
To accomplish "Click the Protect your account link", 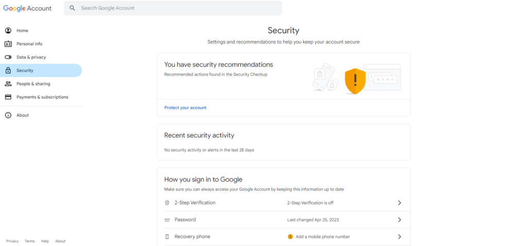I will click(185, 108).
